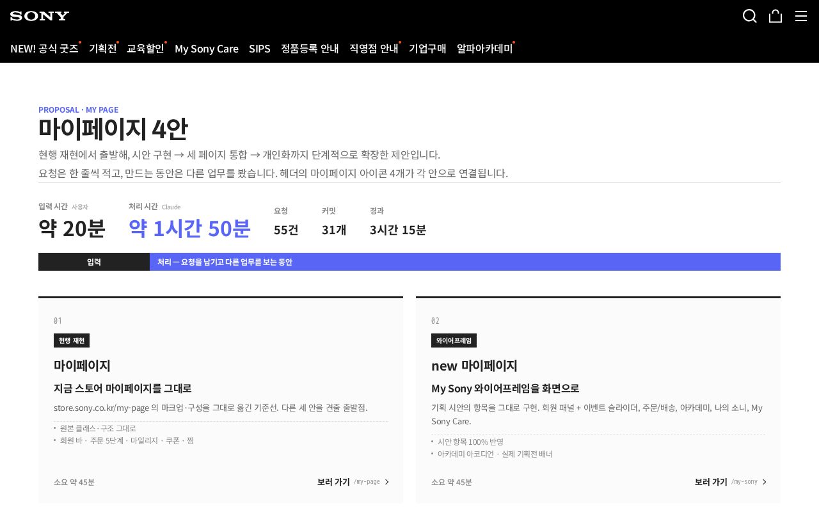819x512 pixels.
Task: Click 보러 가기 link for /my-page
Action: [353, 482]
